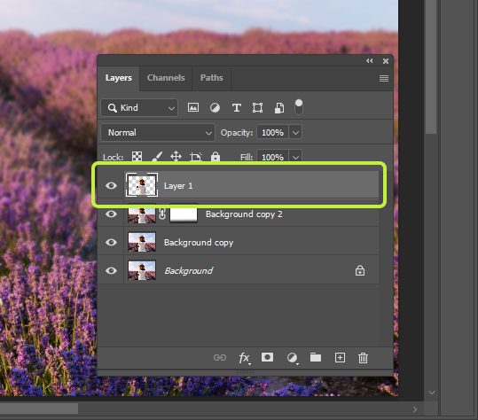Click the vertical scrollbar thumb of canvas
This screenshot has width=478, height=420.
point(431,66)
